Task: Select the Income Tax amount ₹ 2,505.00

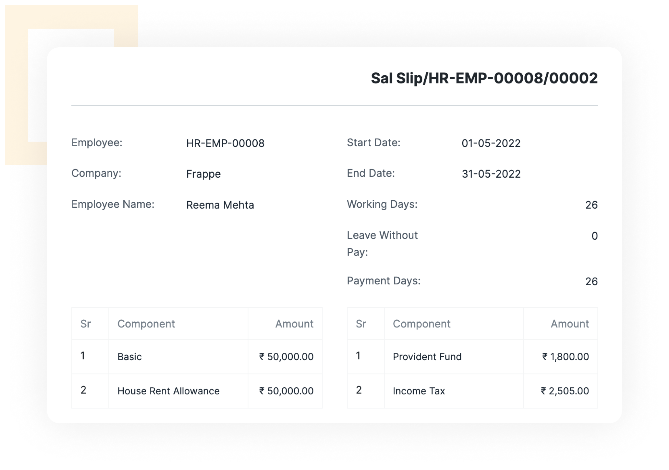Action: (x=565, y=391)
